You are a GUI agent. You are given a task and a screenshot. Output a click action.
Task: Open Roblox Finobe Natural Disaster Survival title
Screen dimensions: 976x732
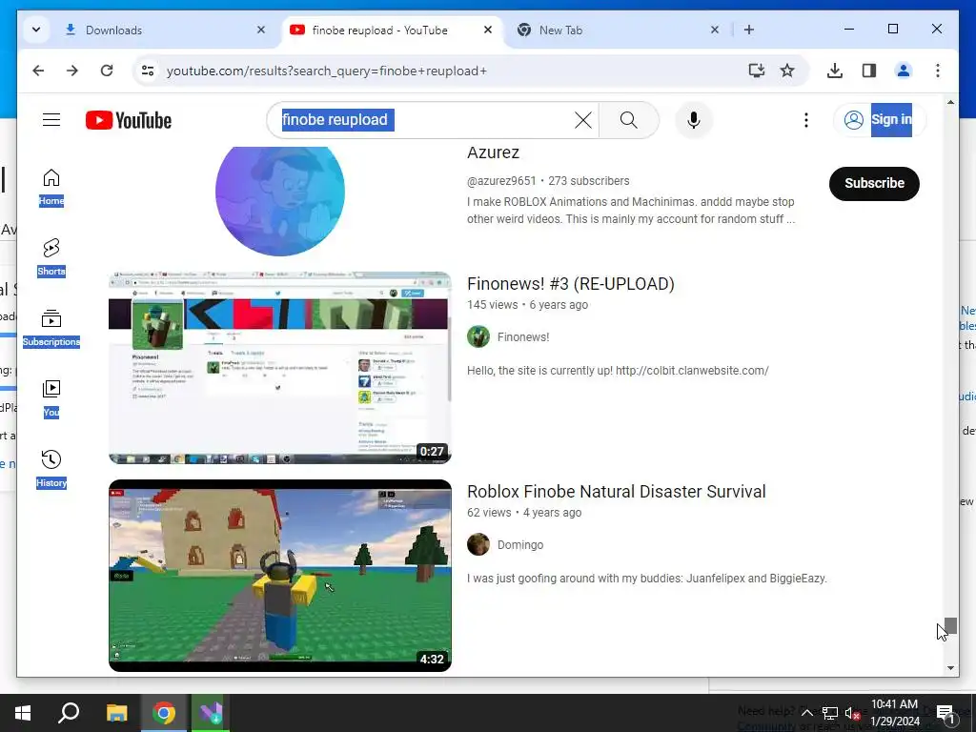tap(617, 492)
